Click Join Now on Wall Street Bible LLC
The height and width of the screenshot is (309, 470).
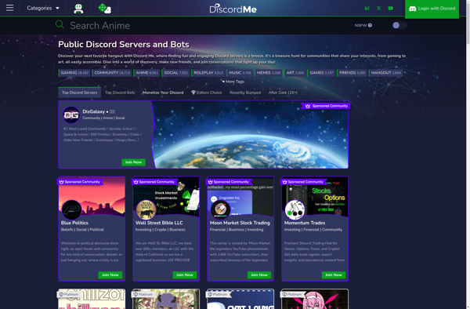(x=185, y=274)
